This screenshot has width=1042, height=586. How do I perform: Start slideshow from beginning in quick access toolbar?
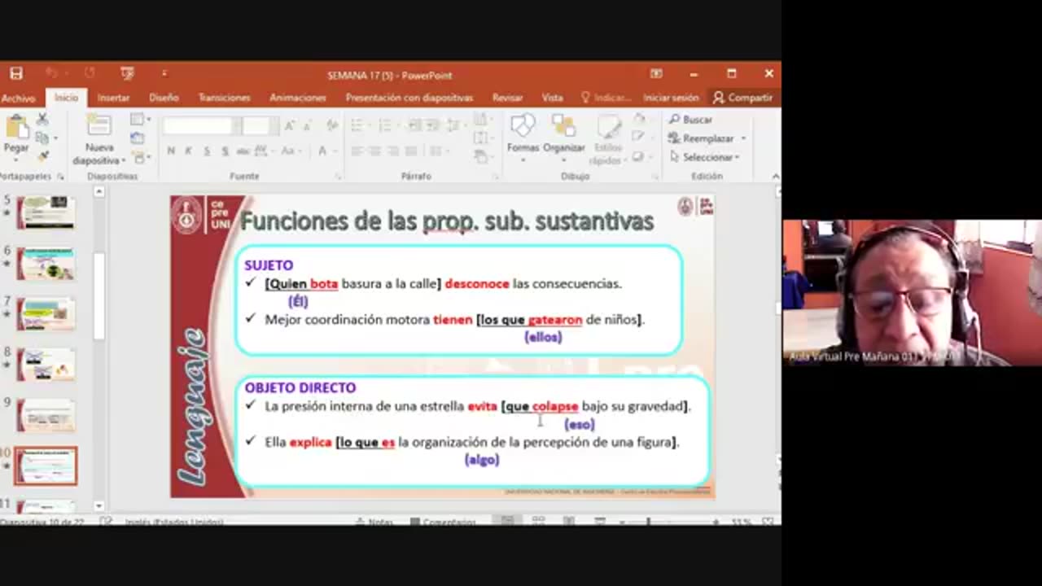127,74
